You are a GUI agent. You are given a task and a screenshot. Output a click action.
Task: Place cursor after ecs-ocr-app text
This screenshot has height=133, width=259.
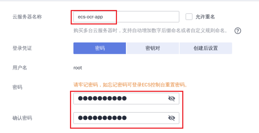(103, 17)
